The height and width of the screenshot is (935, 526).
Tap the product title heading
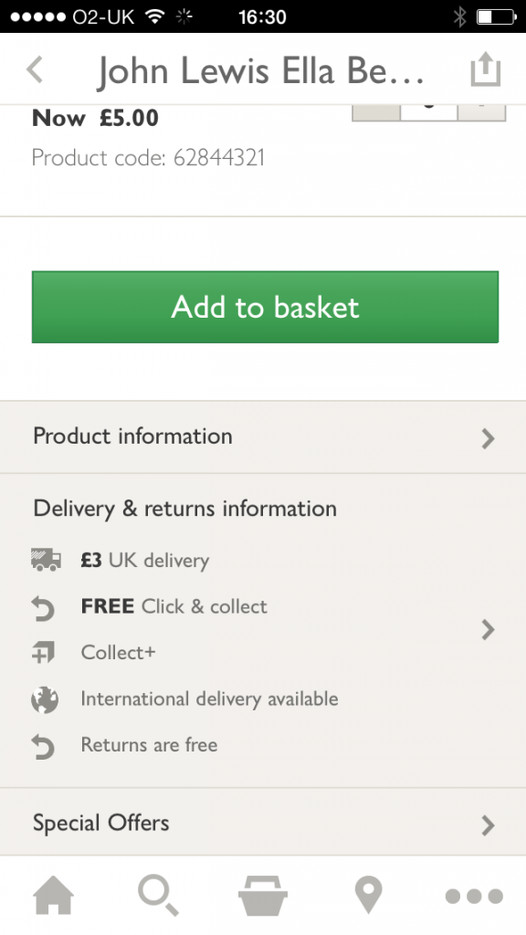tap(260, 70)
